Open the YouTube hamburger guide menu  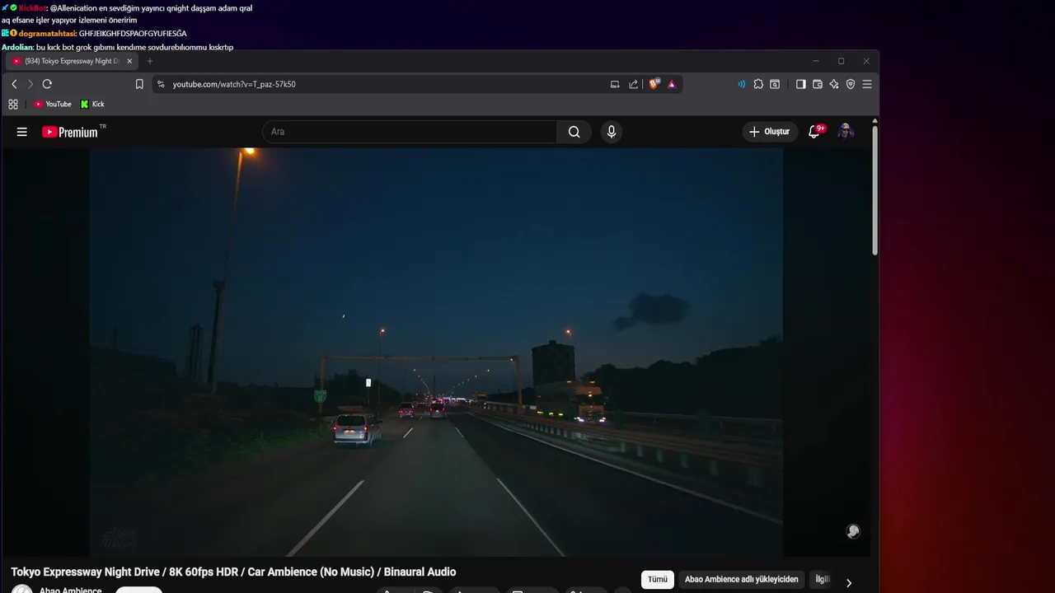[22, 132]
